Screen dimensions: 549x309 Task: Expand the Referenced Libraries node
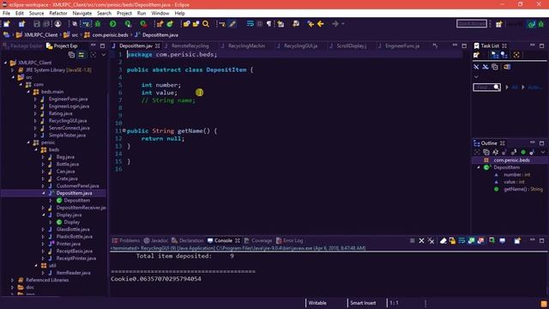pos(13,280)
